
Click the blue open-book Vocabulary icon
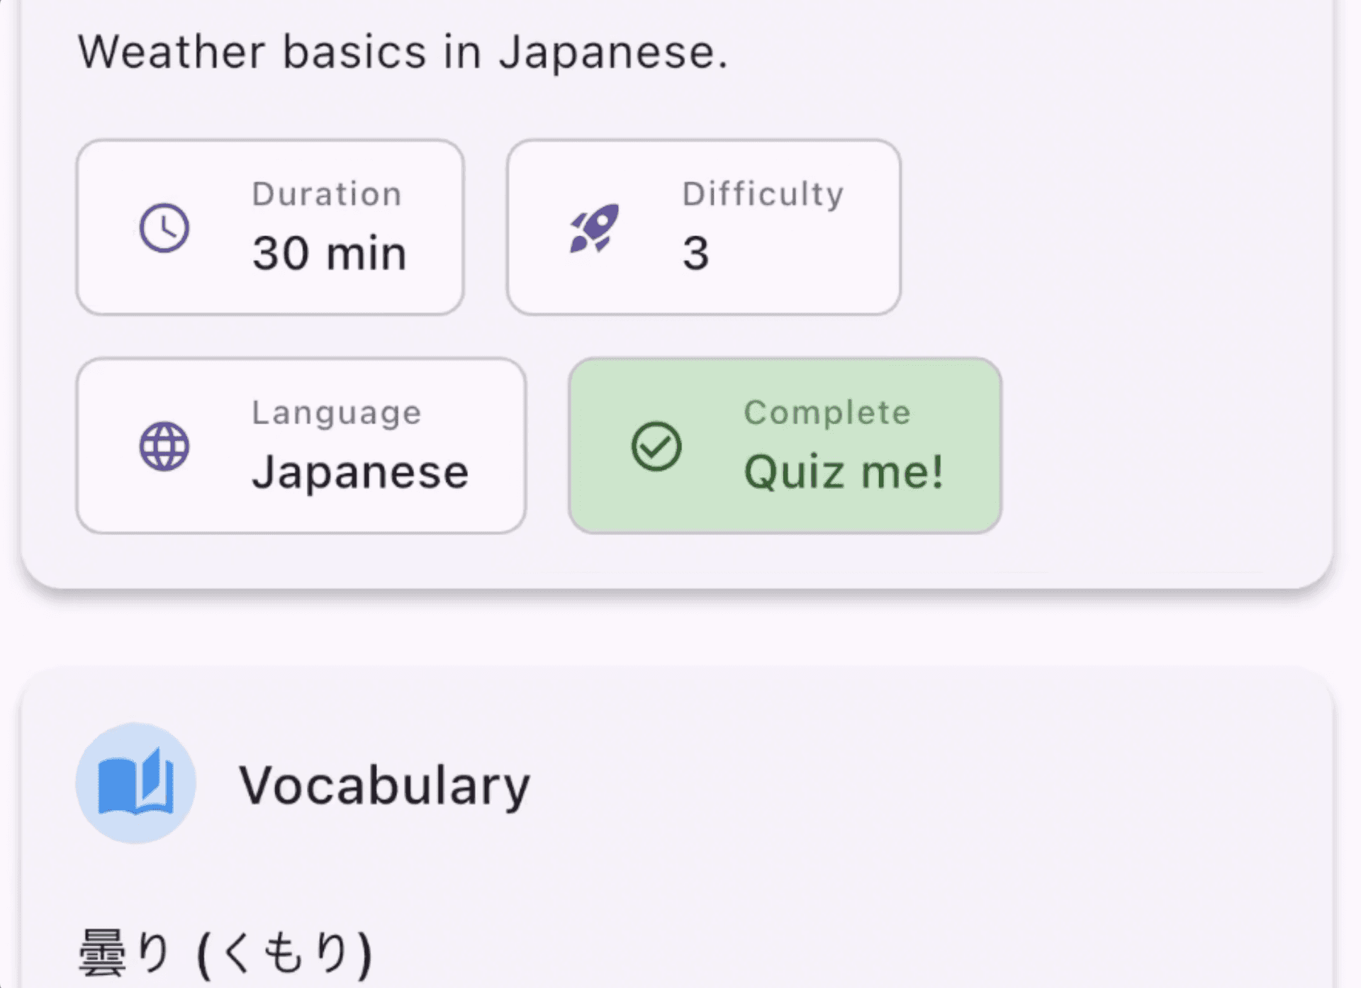coord(136,783)
